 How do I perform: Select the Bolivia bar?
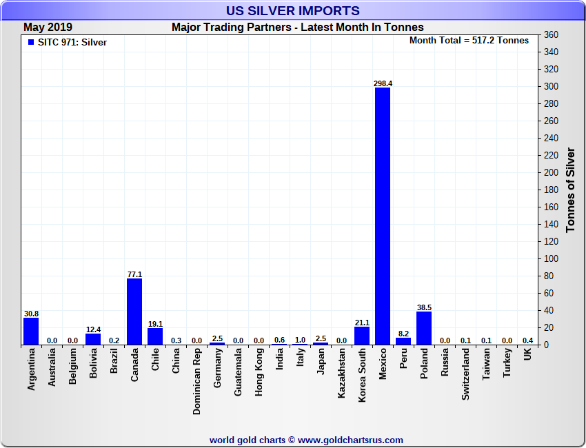coord(93,339)
